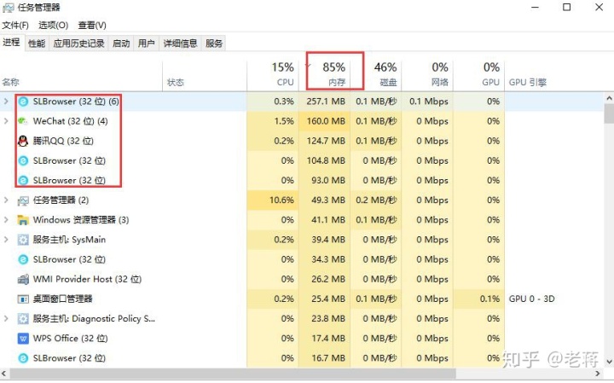Click the horizontal scrollbar right arrow

click(x=598, y=374)
